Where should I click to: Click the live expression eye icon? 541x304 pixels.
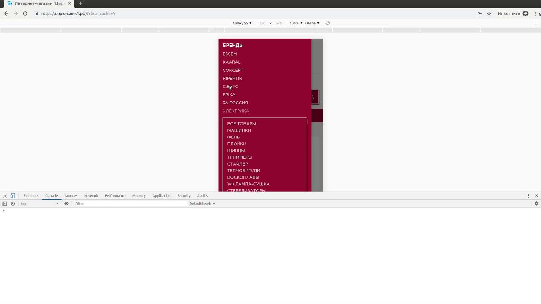pyautogui.click(x=66, y=204)
